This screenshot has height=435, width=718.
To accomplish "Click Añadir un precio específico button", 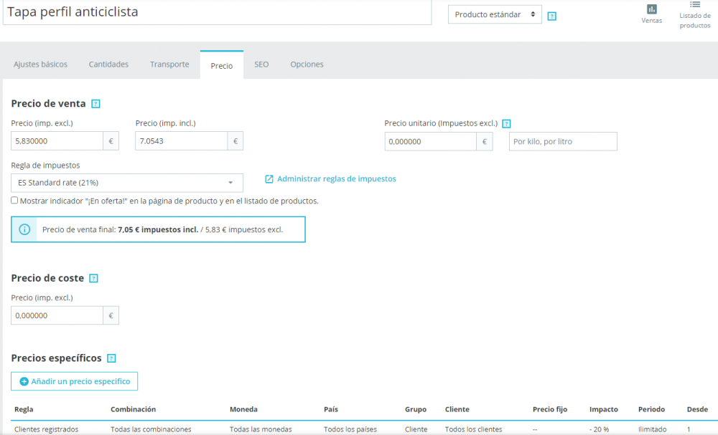I will [x=74, y=381].
